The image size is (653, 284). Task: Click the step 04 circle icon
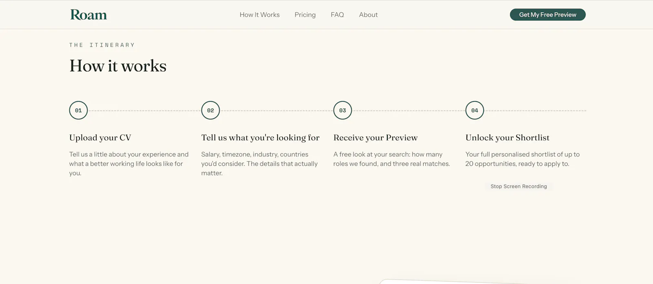tap(475, 110)
